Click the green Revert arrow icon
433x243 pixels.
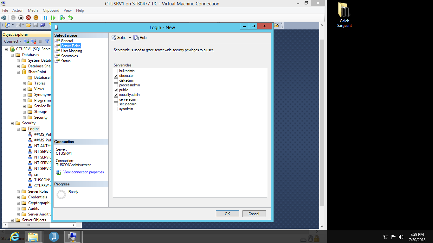click(x=70, y=18)
